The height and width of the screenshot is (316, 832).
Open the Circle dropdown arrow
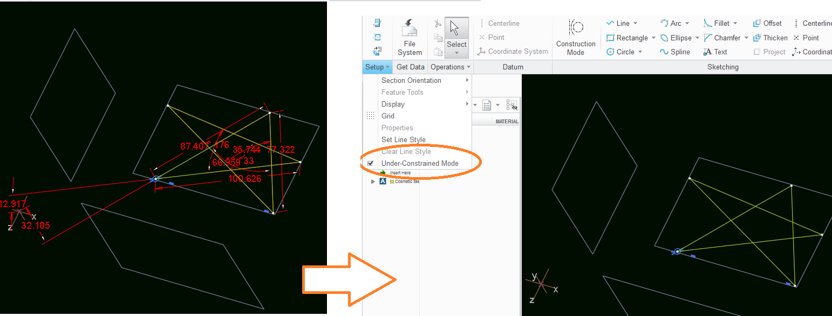640,52
